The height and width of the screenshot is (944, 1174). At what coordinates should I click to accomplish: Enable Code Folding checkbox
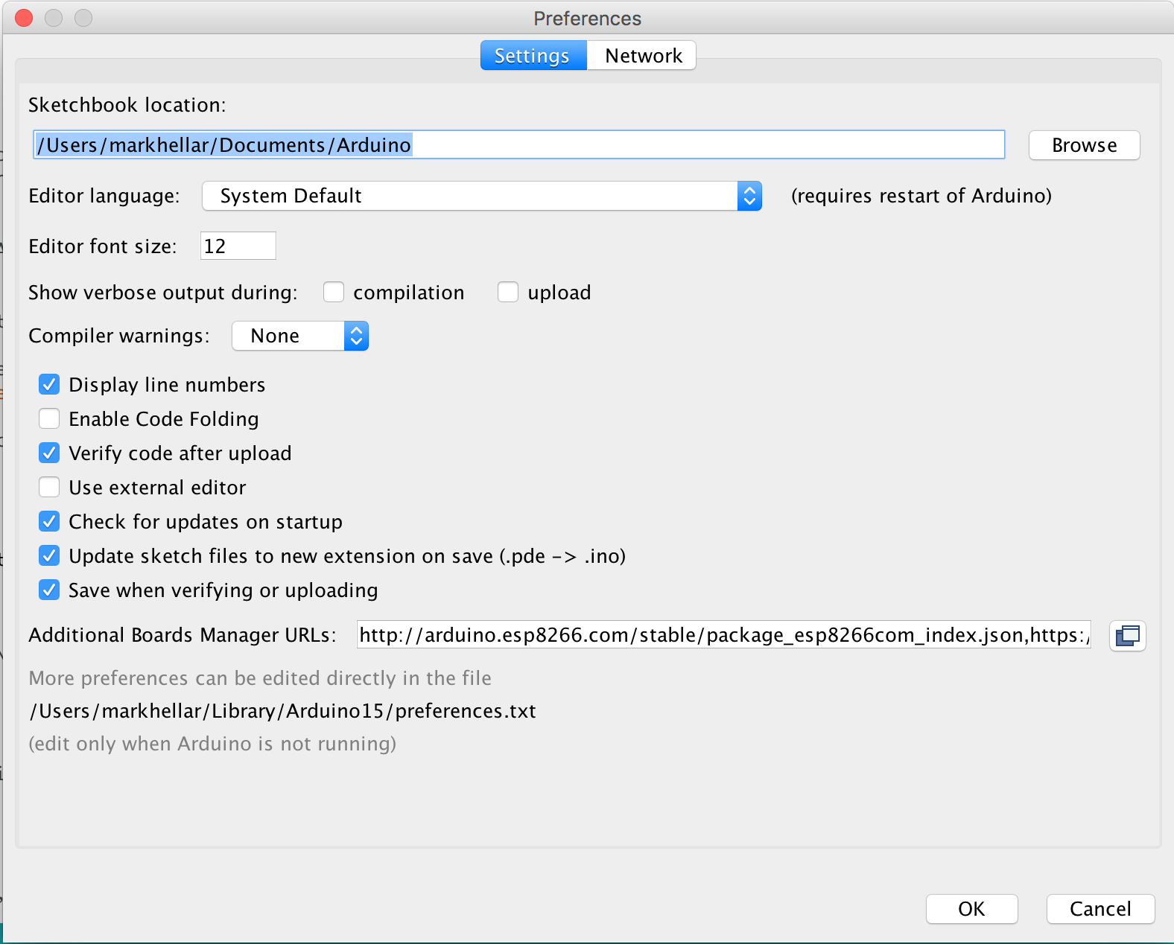coord(49,419)
